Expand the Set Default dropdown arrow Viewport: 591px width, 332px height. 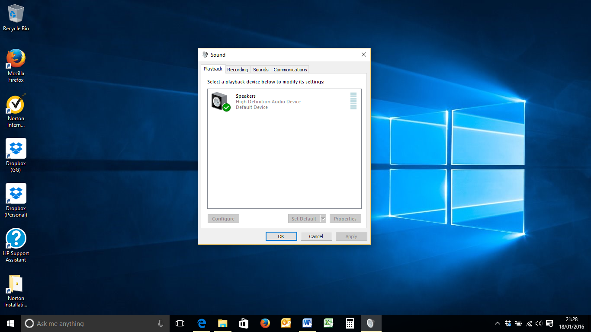tap(323, 219)
